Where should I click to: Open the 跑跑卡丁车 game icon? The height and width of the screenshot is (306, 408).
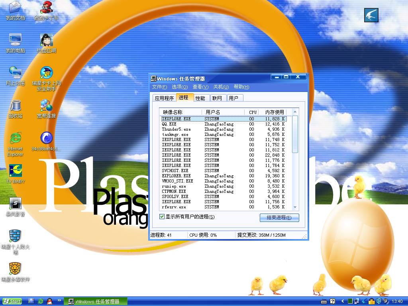(47, 7)
